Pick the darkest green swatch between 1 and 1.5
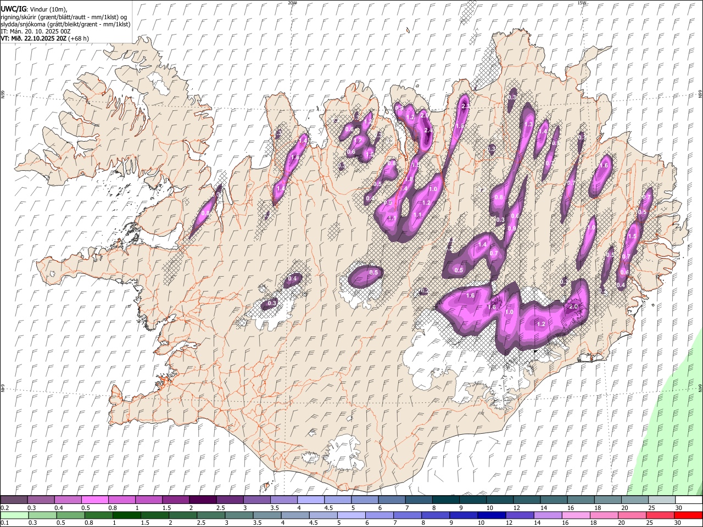This screenshot has width=703, height=527. tap(126, 515)
